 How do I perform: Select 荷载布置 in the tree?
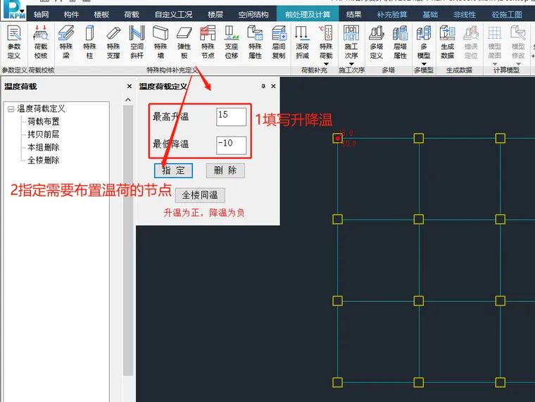coord(44,122)
